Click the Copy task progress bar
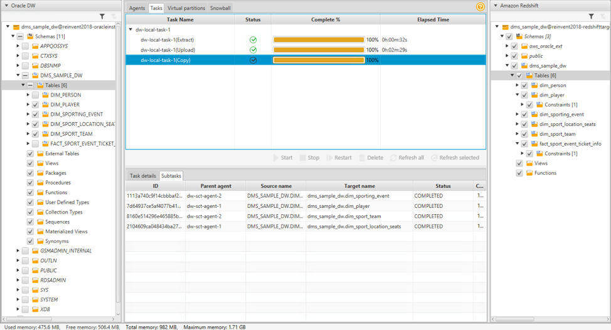Viewport: 611px width, 330px height. (x=319, y=60)
